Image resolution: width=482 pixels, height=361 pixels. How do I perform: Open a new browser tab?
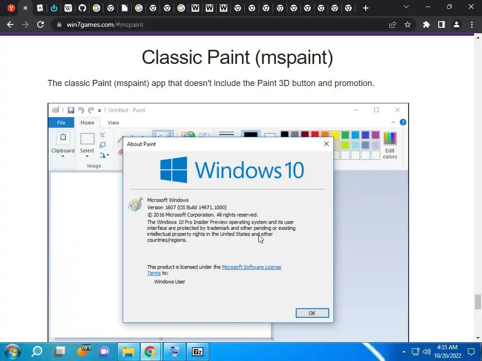[365, 8]
